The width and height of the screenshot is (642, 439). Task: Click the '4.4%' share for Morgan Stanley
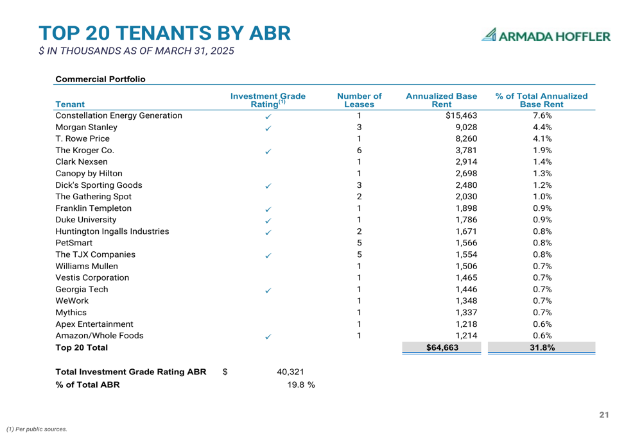point(542,127)
